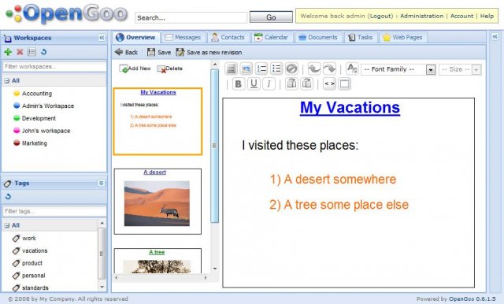Open the font color tool

click(x=352, y=69)
